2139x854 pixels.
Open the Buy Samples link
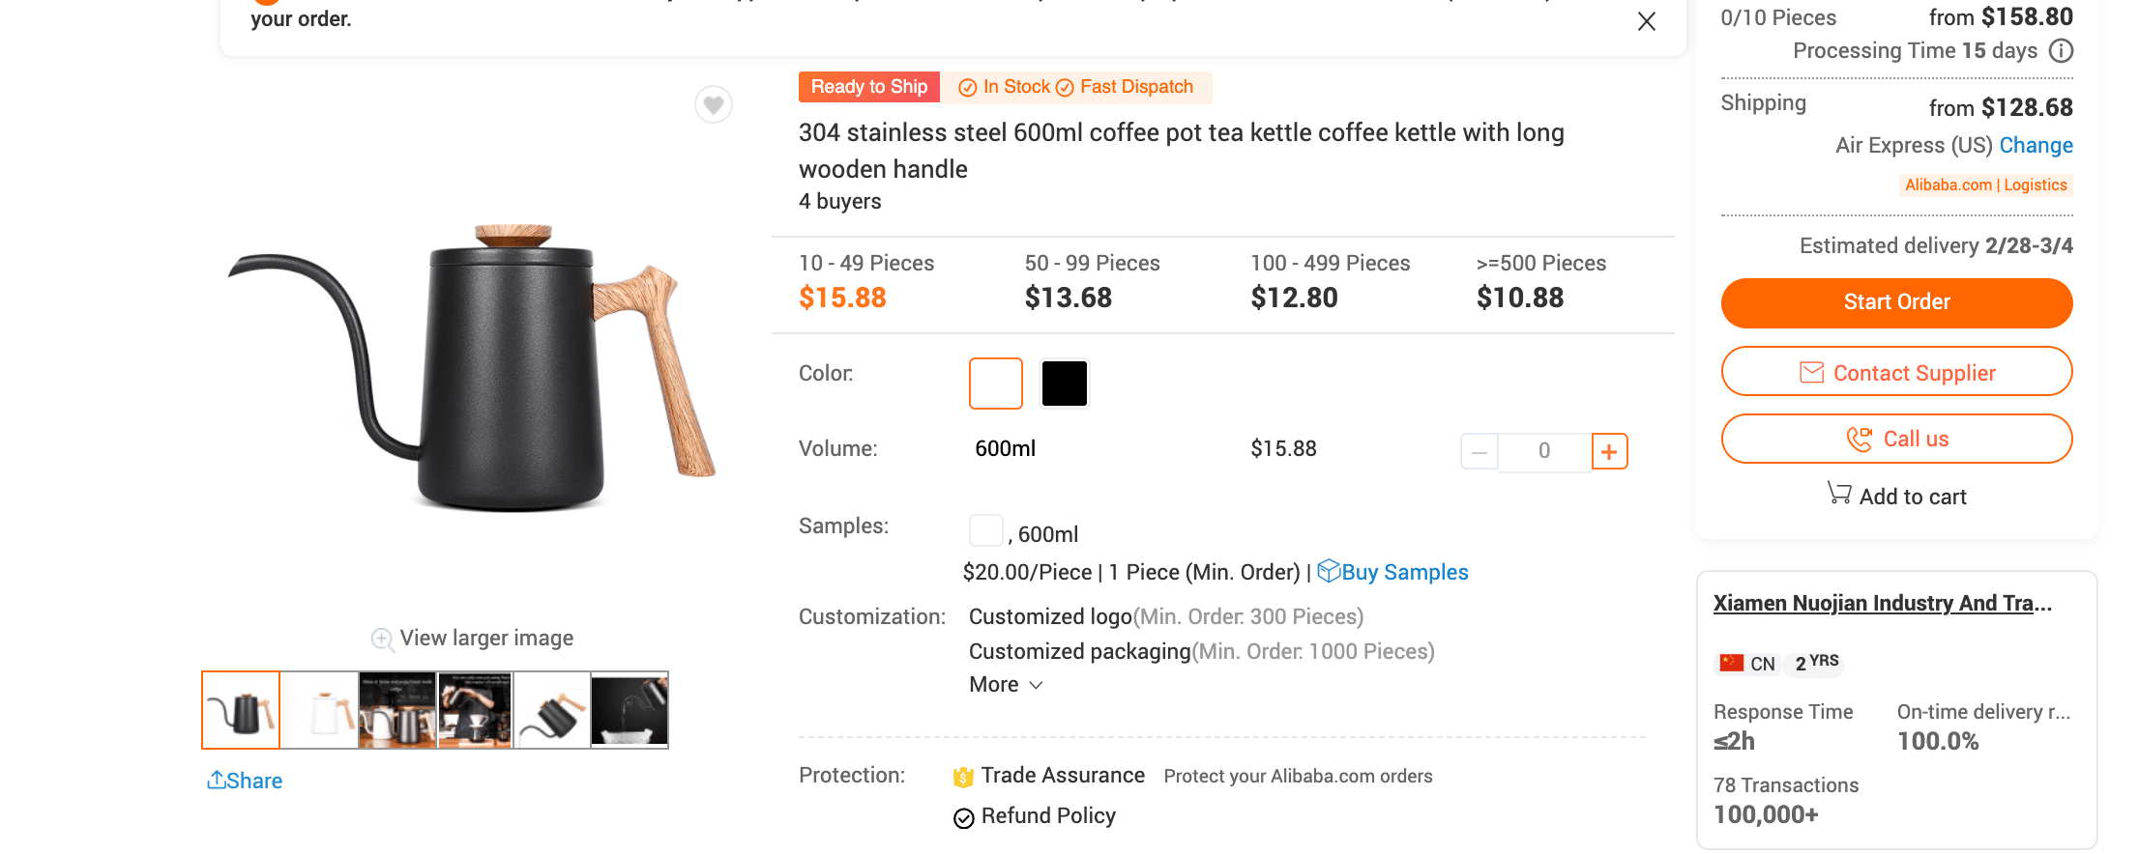(1403, 572)
